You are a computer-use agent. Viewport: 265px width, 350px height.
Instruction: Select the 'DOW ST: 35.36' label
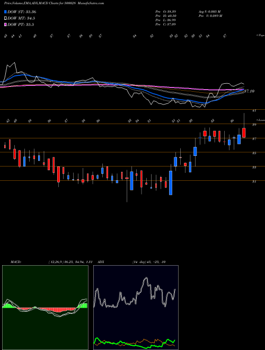pos(22,12)
